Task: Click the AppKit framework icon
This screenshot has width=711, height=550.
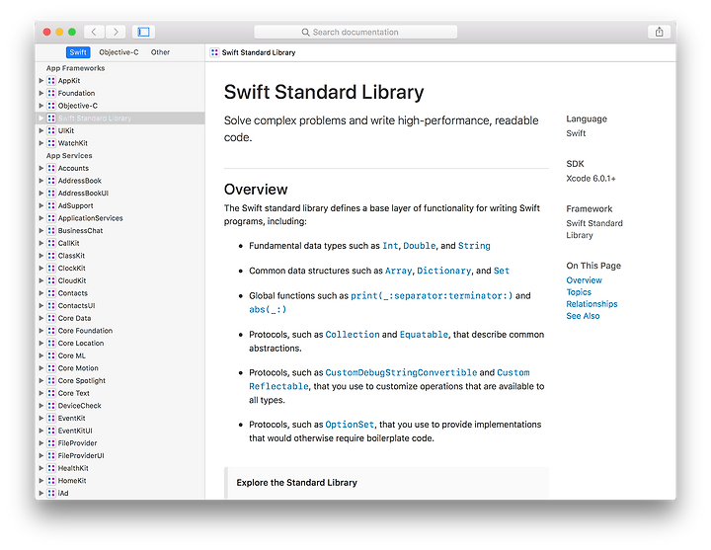Action: pos(51,81)
